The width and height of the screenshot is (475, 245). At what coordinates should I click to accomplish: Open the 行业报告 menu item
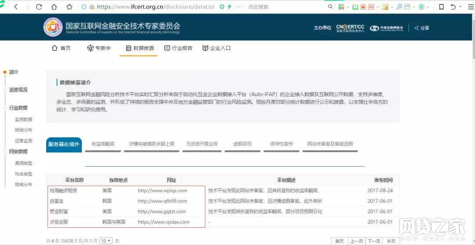click(178, 48)
